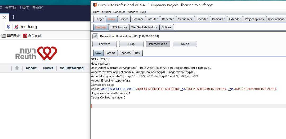Screen dimensions: 286x139
Task: Click the Accept-Language header line
Action: [145, 76]
